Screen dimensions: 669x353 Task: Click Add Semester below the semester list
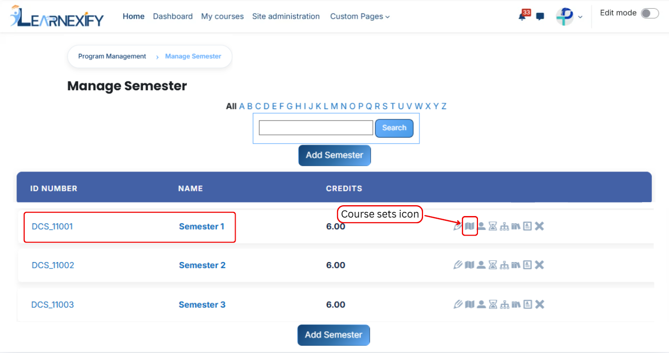[333, 335]
